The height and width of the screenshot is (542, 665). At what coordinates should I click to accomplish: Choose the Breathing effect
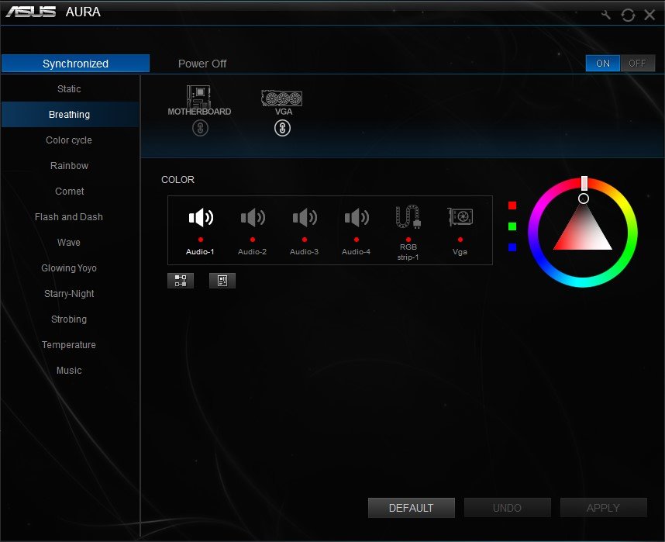[x=69, y=114]
